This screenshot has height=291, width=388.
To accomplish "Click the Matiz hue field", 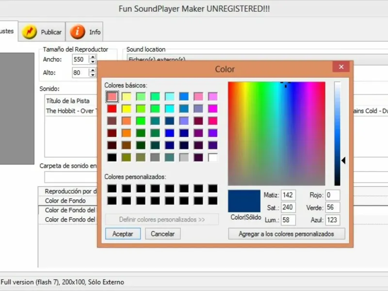I will (288, 195).
